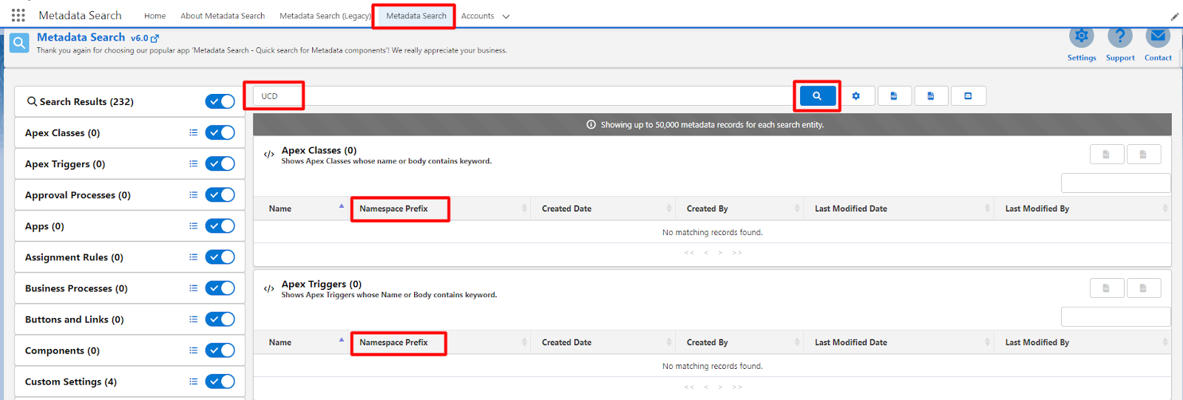Toggle the Components switch
The height and width of the screenshot is (400, 1183).
[x=220, y=350]
